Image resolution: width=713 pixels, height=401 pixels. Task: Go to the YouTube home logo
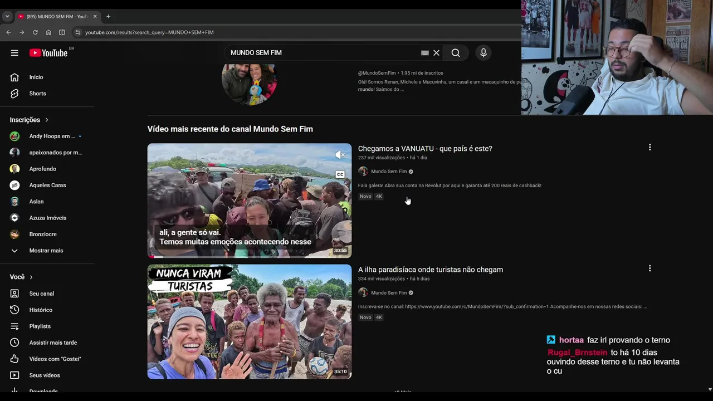click(x=48, y=53)
